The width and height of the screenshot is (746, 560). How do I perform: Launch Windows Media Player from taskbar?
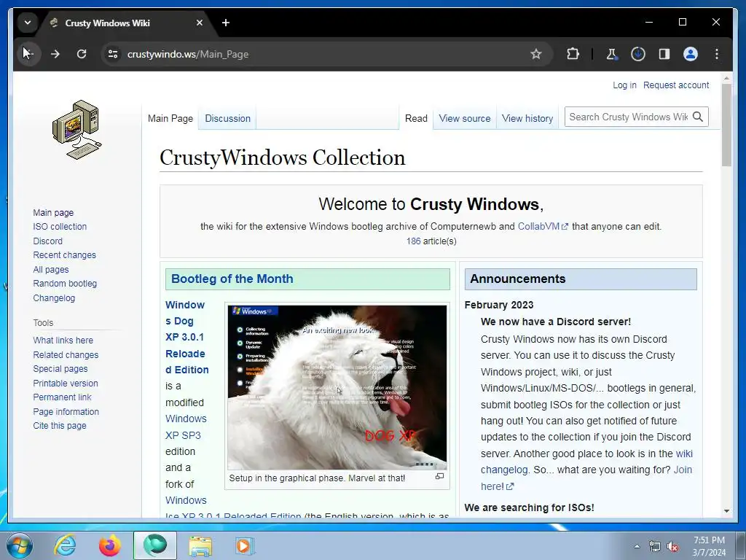pyautogui.click(x=245, y=545)
